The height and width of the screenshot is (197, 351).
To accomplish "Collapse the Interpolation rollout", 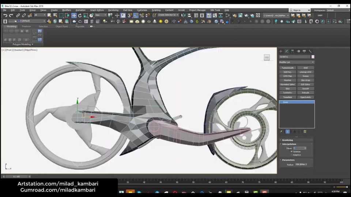I will click(x=289, y=144).
